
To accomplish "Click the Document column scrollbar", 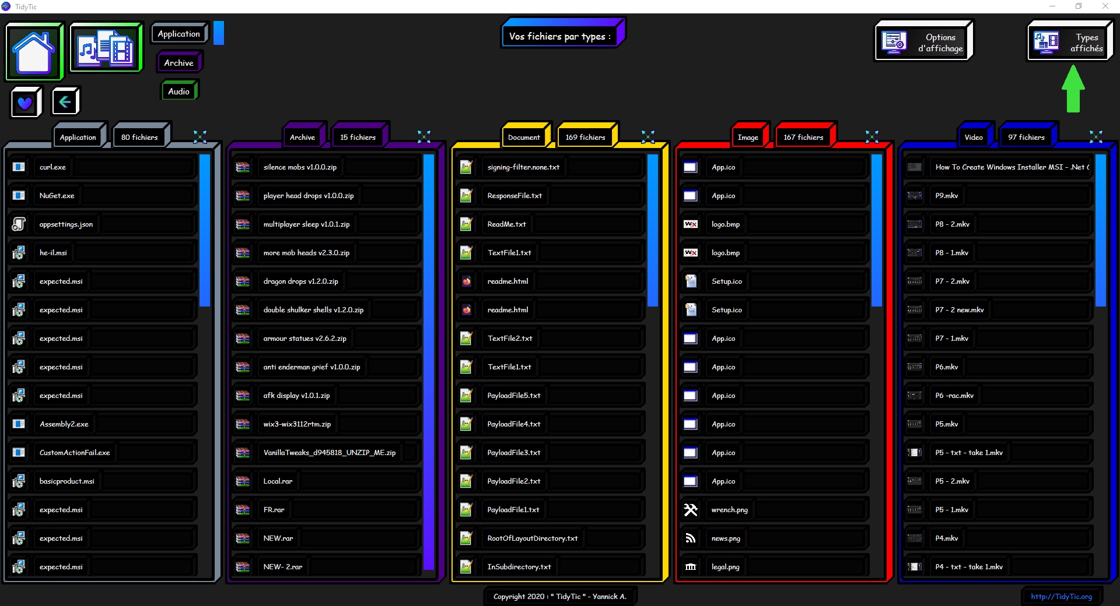I will click(x=653, y=230).
